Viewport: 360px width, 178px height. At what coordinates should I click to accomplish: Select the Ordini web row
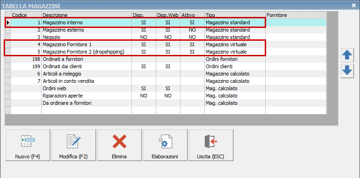point(165,88)
